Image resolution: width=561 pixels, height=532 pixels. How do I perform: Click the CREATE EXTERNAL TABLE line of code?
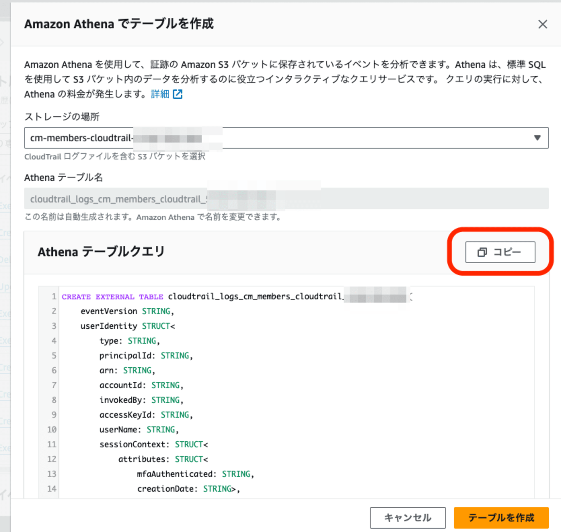237,297
